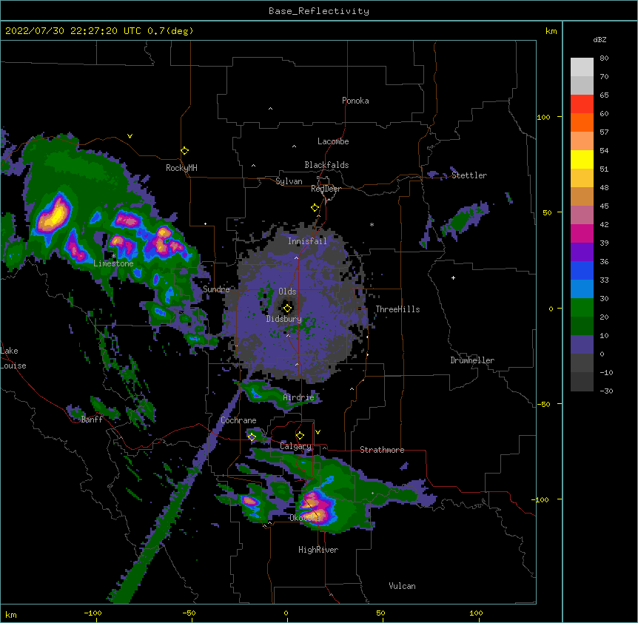Click the Stettler city label
The image size is (638, 623).
click(469, 175)
